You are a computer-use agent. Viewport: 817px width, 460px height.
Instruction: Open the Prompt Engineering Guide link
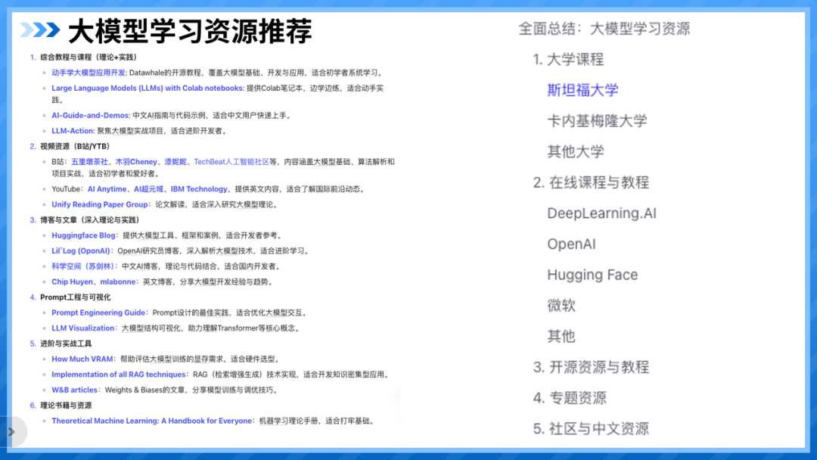pos(98,312)
